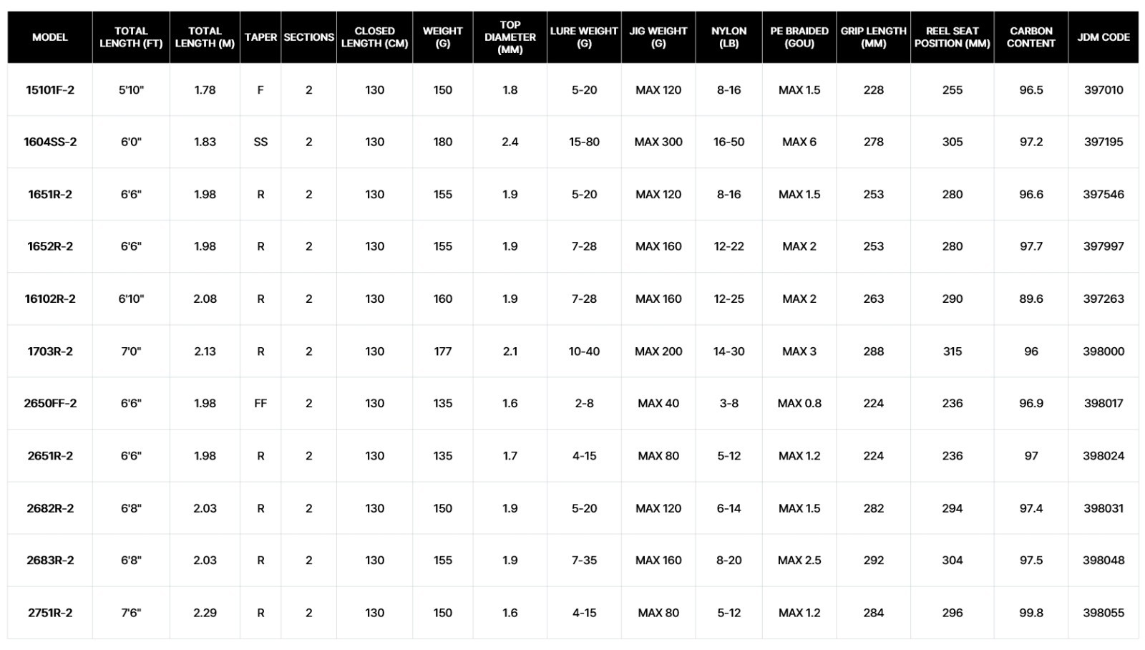The width and height of the screenshot is (1145, 650).
Task: Select the 2751R-2 model cell
Action: click(50, 613)
